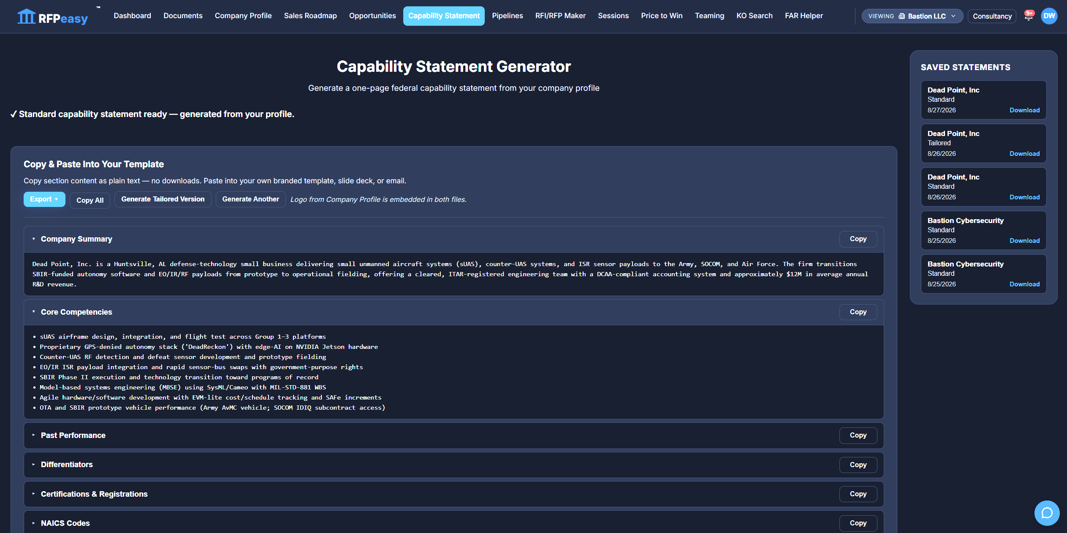Open the notifications bell icon

(1029, 16)
